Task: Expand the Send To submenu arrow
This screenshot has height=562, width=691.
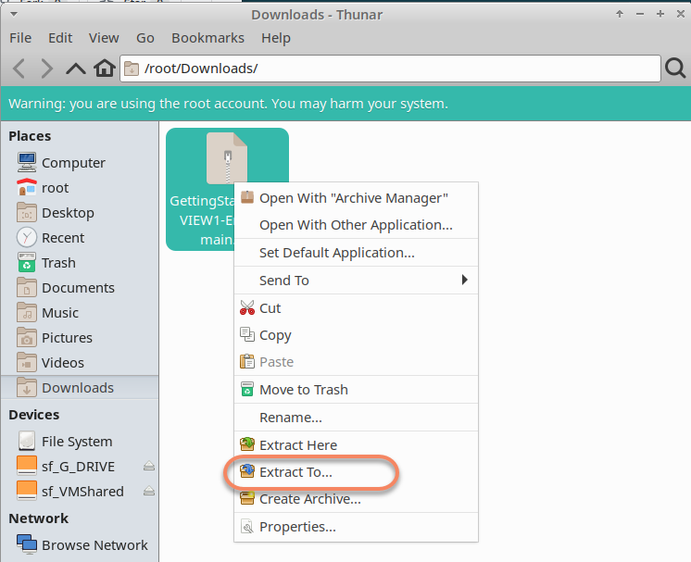Action: pyautogui.click(x=464, y=280)
